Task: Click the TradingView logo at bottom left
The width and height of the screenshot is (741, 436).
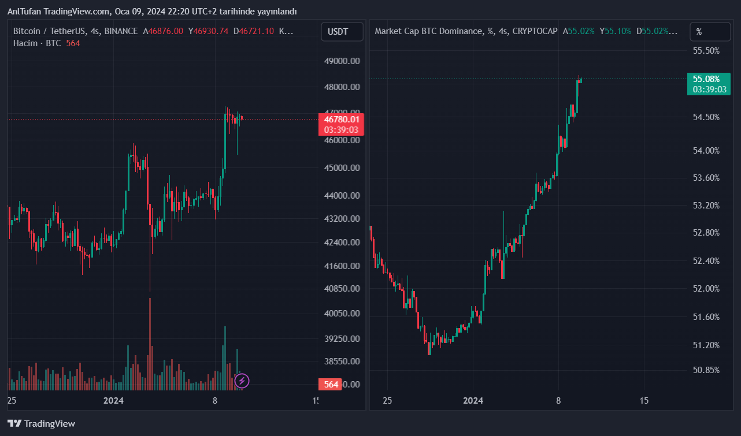Action: [x=41, y=423]
